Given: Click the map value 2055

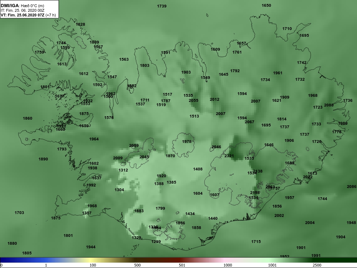Looking at the screenshot, I should point(193,100).
